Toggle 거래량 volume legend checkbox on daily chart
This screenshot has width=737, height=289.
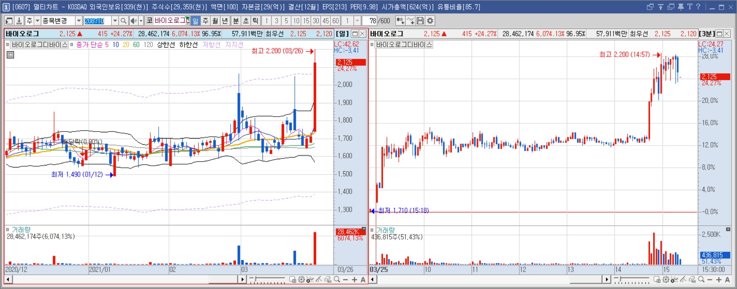point(7,229)
